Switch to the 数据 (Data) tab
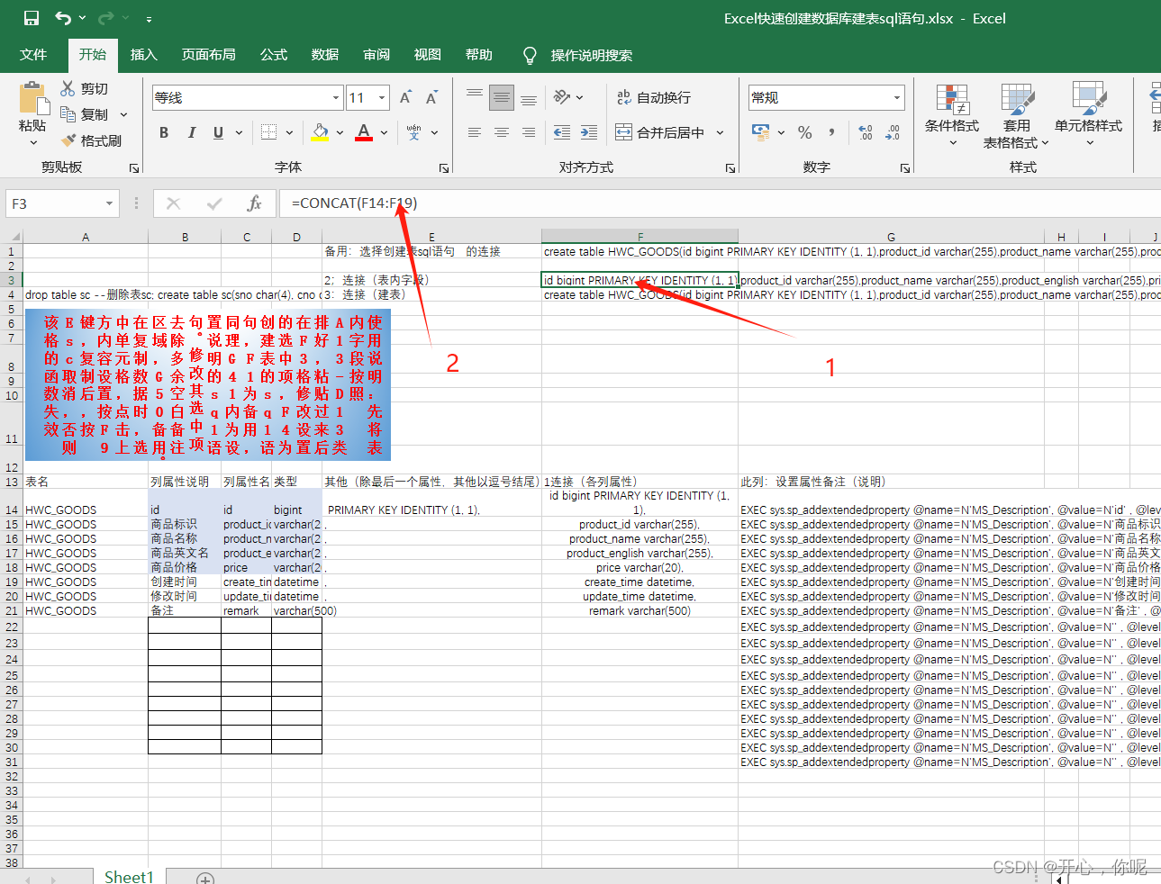The height and width of the screenshot is (884, 1161). click(325, 55)
